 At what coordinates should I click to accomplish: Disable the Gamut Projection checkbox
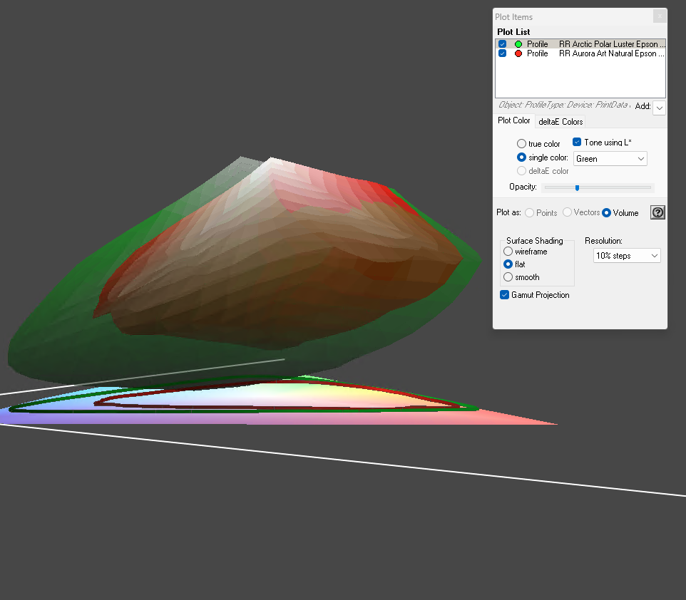[x=505, y=295]
